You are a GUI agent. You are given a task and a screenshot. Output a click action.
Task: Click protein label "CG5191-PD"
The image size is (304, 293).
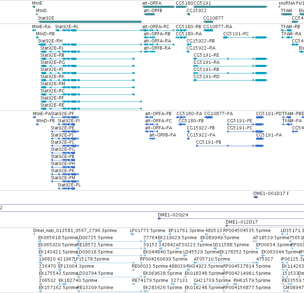coord(269,114)
